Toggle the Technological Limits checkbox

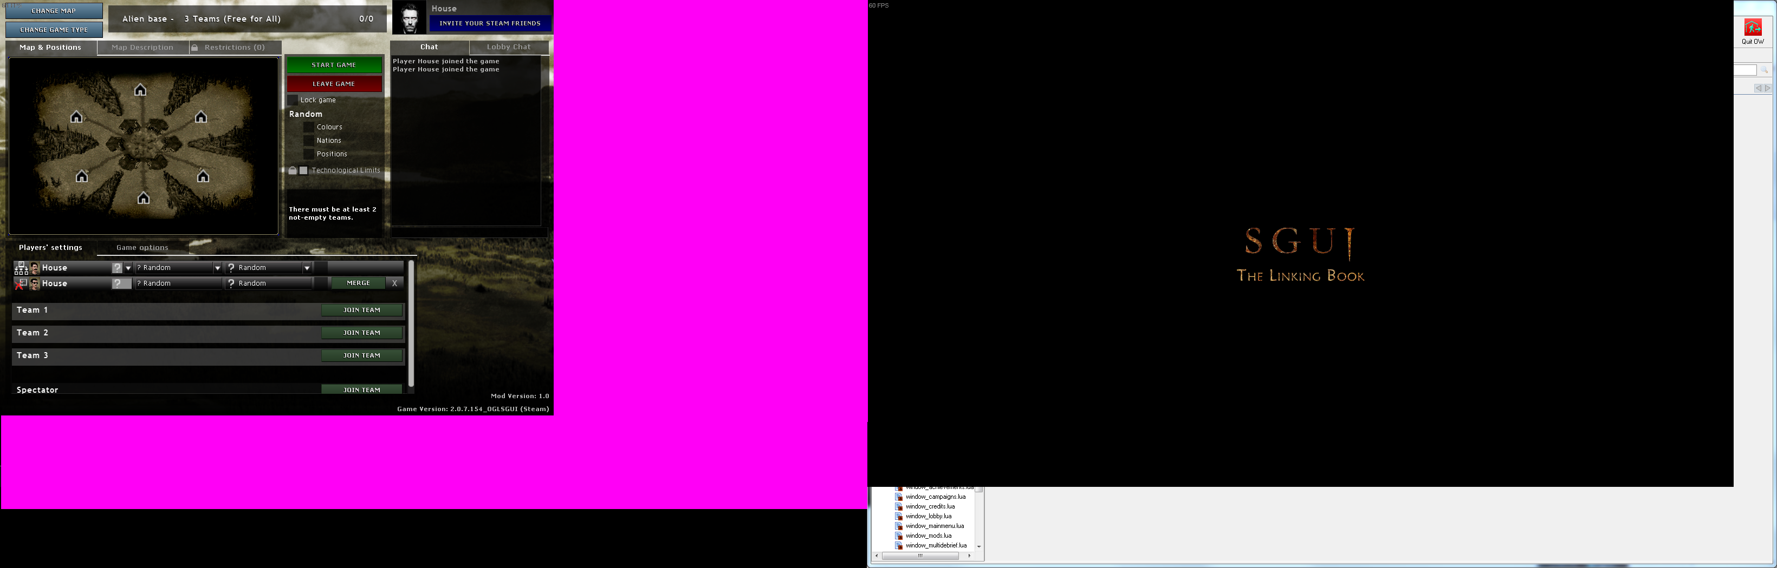coord(303,170)
